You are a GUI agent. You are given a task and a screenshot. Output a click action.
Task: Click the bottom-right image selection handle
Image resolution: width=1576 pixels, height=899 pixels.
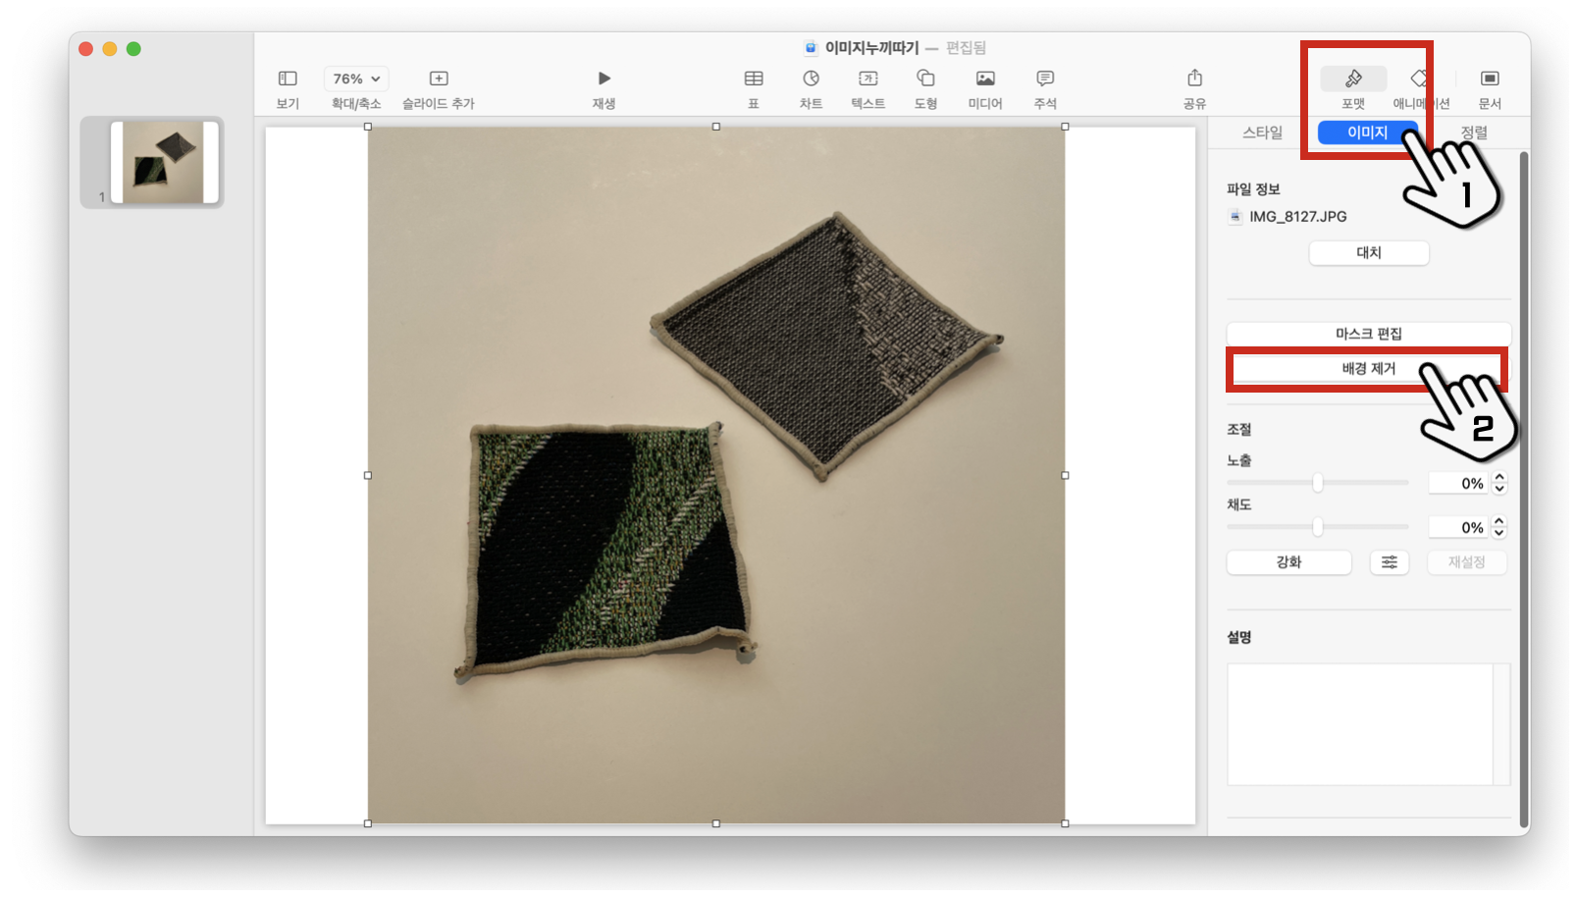1065,823
